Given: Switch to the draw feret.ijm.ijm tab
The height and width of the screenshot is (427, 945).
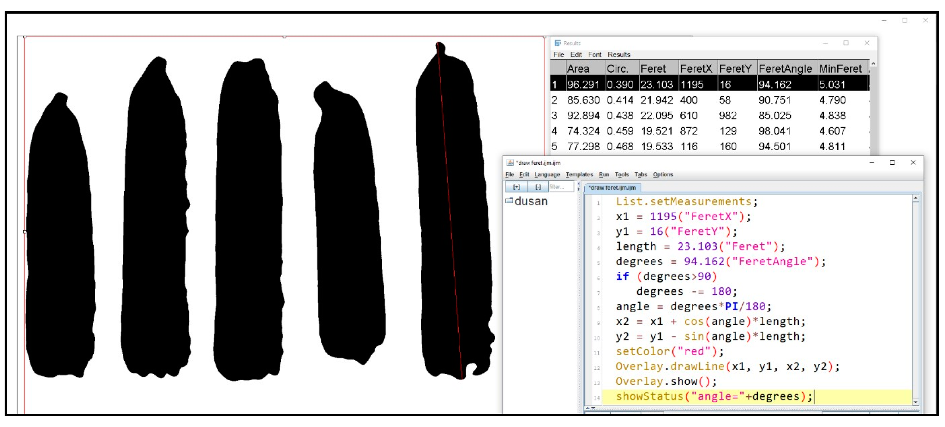Looking at the screenshot, I should (x=612, y=188).
